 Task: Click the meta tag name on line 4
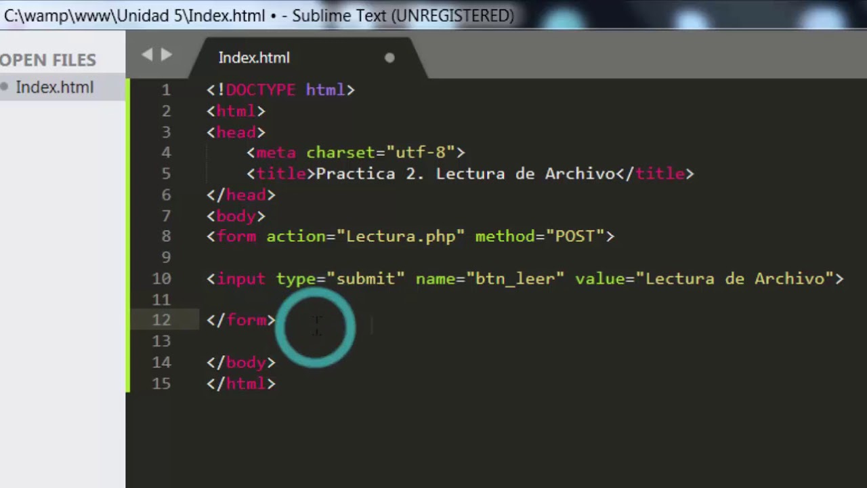click(x=276, y=153)
